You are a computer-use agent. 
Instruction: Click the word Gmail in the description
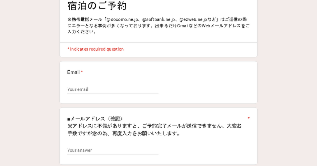point(184,26)
